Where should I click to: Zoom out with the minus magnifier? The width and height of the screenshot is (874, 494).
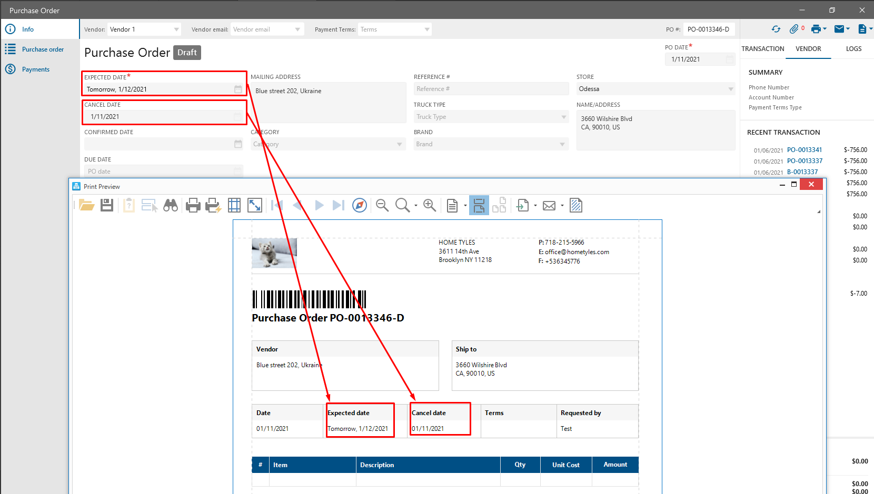click(x=382, y=205)
